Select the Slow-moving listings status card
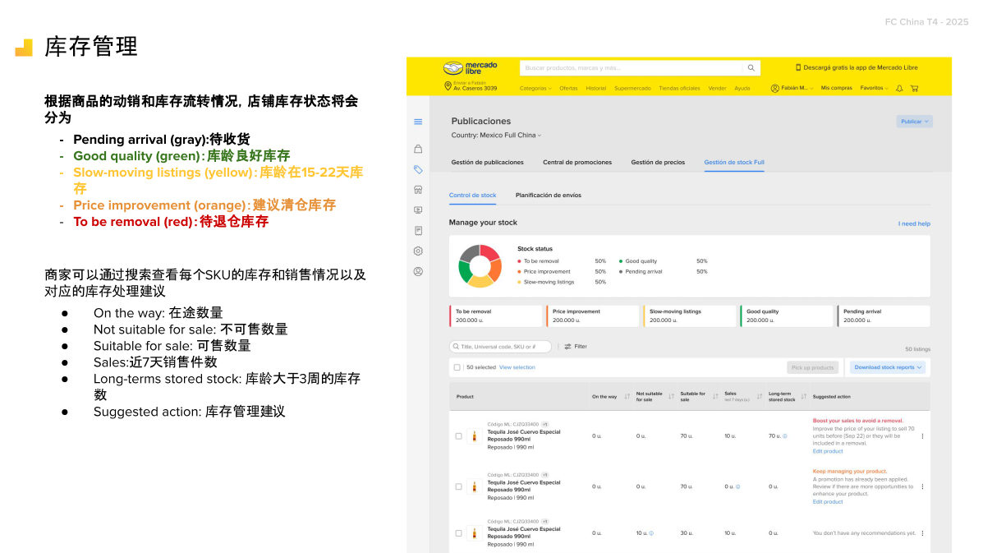Screen dimensions: 983x553 coord(690,316)
